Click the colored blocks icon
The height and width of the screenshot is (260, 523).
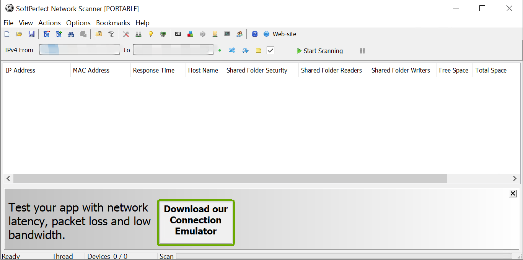(190, 34)
